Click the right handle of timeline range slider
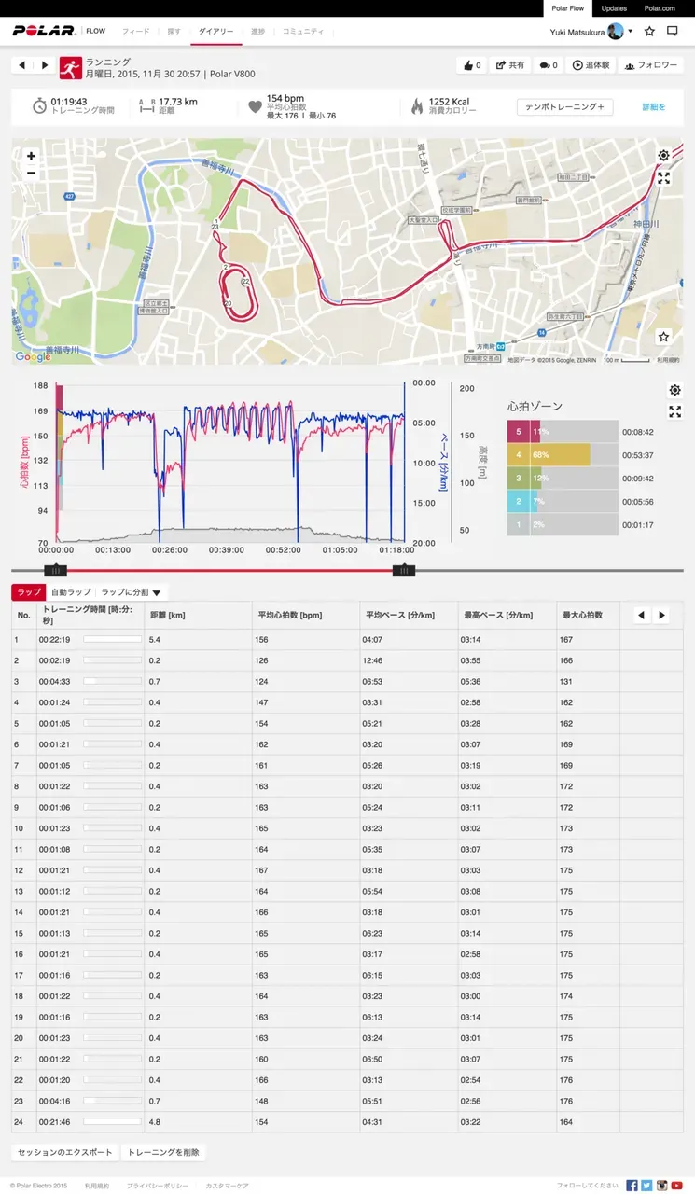This screenshot has height=1194, width=695. coord(403,571)
